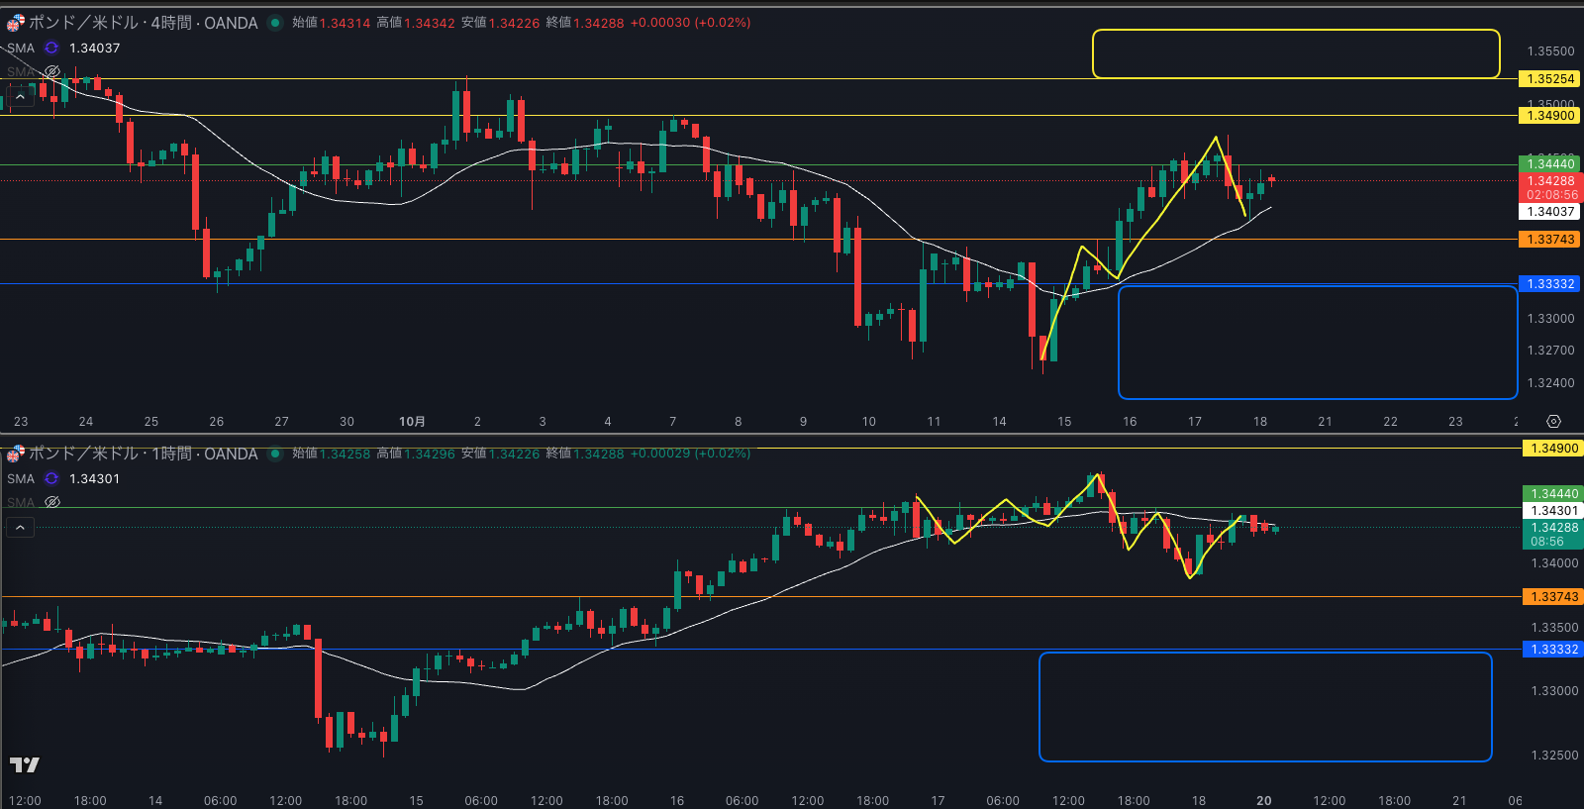The height and width of the screenshot is (809, 1584).
Task: Click the 始値 1.34258 open value
Action: pyautogui.click(x=331, y=454)
